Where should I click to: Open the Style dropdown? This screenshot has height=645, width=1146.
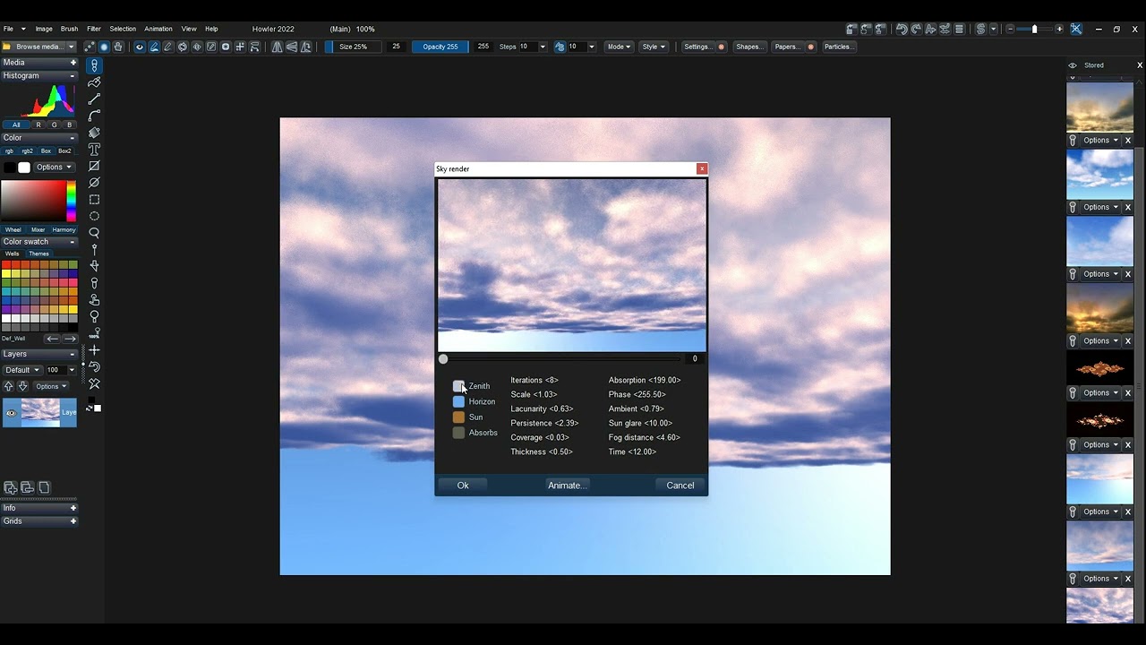654,47
